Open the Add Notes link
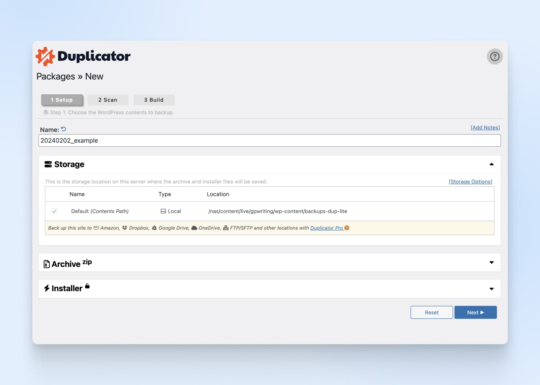Screen dimensions: 540x385 tap(485, 127)
